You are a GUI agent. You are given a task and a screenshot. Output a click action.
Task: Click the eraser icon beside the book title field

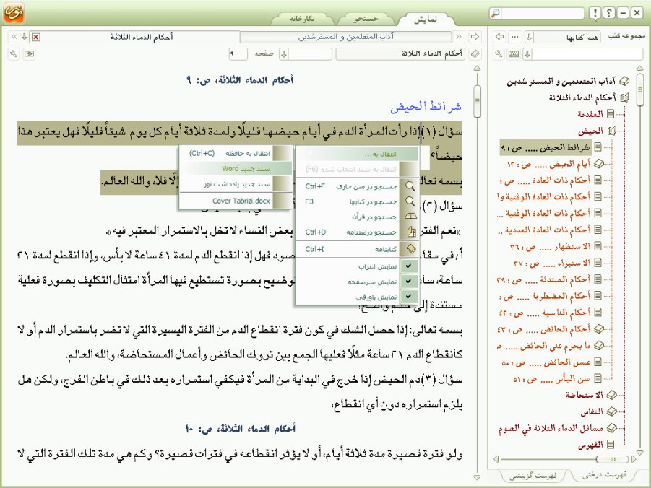[475, 54]
